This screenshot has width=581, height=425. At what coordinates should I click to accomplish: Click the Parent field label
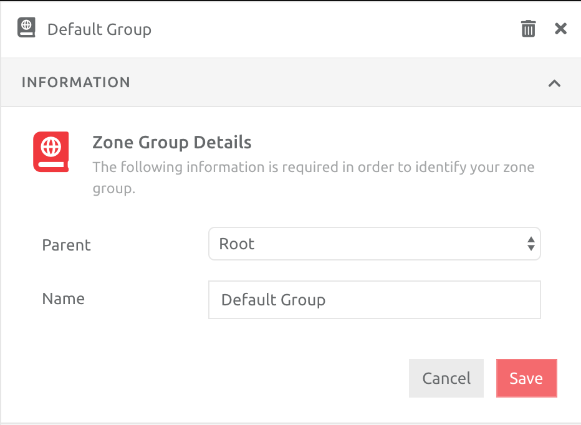pos(65,245)
